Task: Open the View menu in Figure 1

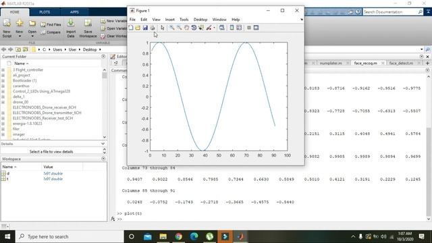Action: [156, 20]
